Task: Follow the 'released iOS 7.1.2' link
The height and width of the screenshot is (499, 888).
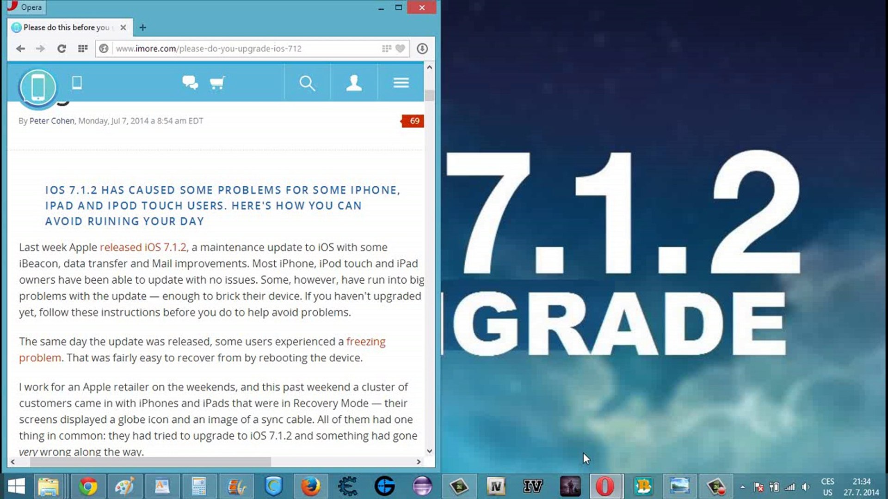Action: point(143,248)
